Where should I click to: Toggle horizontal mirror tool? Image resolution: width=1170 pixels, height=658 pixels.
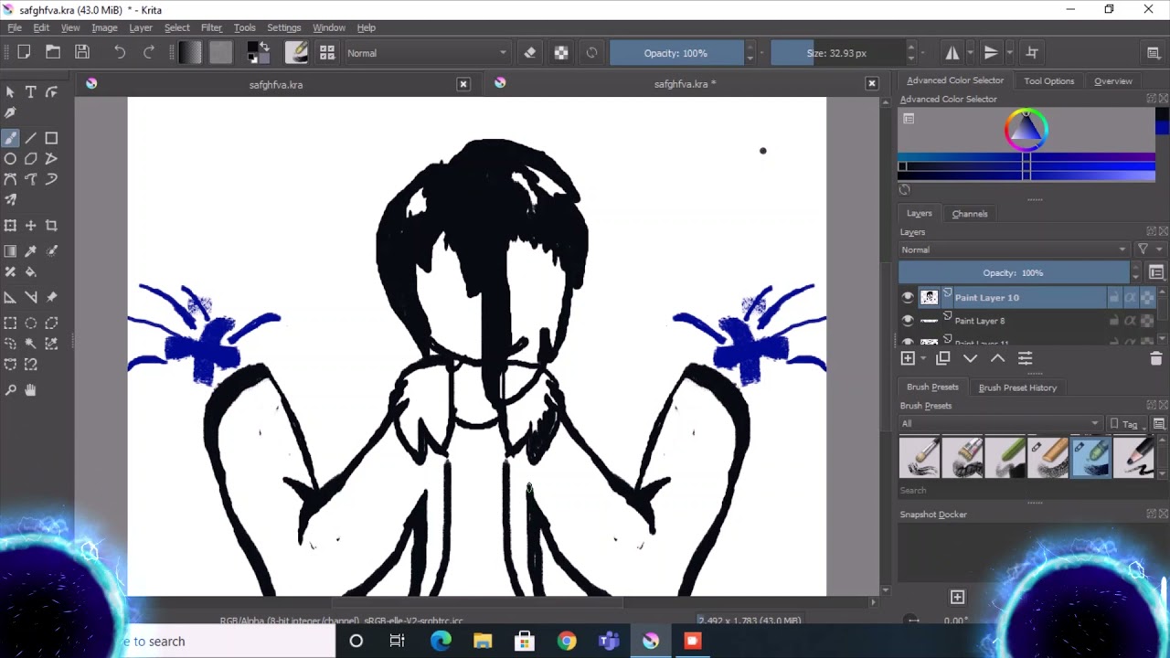952,53
